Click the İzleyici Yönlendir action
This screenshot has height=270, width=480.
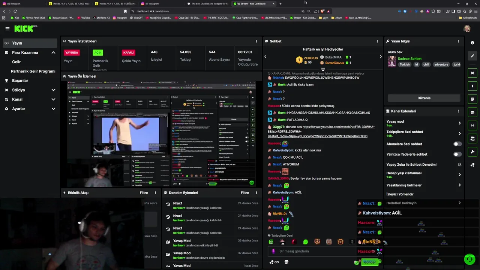pyautogui.click(x=400, y=194)
